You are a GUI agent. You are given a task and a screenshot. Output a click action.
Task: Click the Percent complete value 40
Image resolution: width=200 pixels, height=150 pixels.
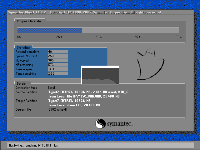(58, 52)
